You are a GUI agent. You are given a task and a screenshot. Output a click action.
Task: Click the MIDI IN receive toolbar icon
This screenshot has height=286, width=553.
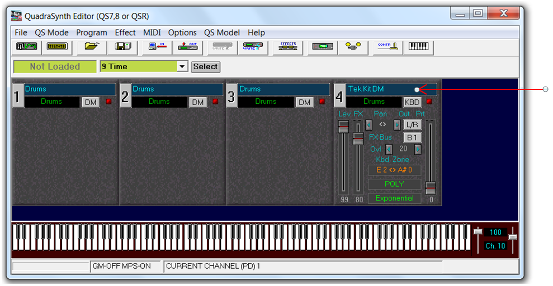[x=156, y=47]
